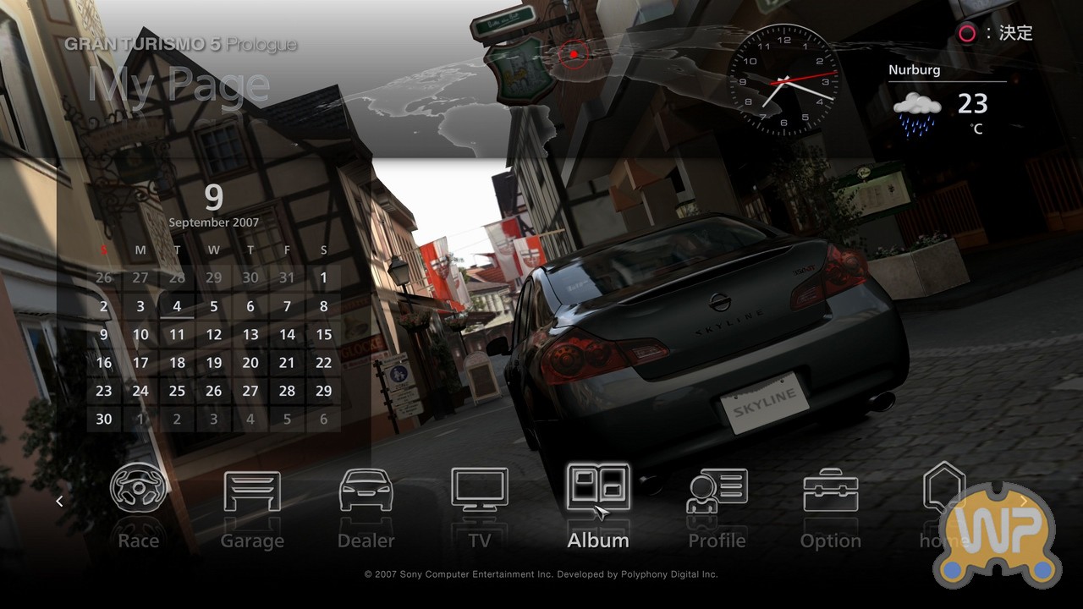The height and width of the screenshot is (609, 1083).
Task: Select September 4 on the calendar
Action: [x=177, y=307]
